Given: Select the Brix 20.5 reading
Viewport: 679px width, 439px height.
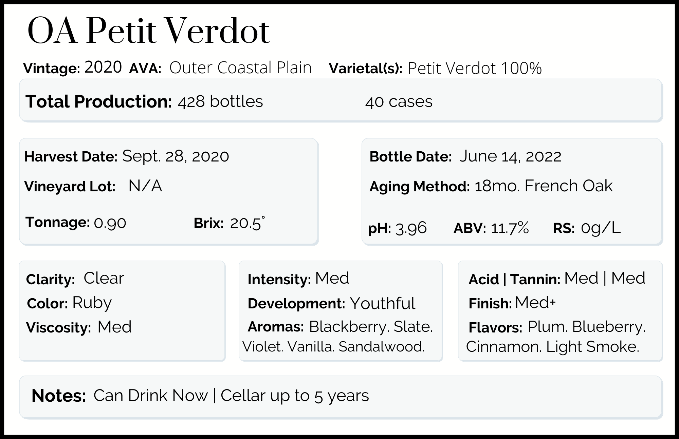Looking at the screenshot, I should pos(247,223).
